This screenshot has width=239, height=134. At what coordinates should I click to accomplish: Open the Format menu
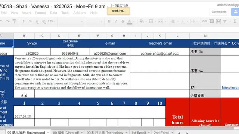coord(40,13)
